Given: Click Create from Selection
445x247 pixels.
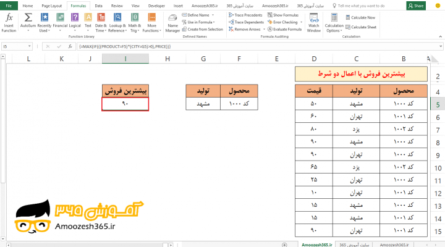Looking at the screenshot, I should (202, 29).
